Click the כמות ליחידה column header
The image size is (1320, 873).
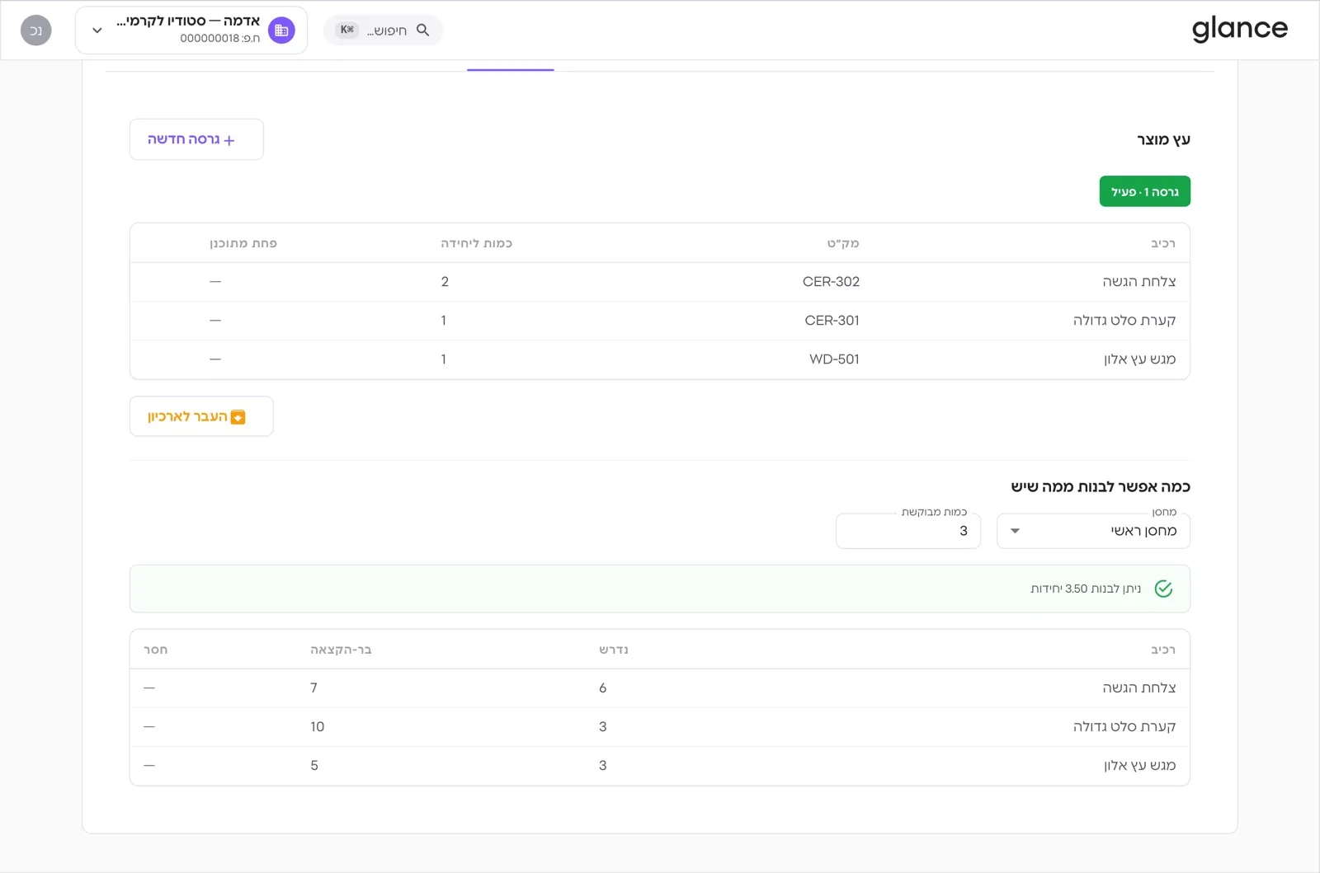(476, 243)
